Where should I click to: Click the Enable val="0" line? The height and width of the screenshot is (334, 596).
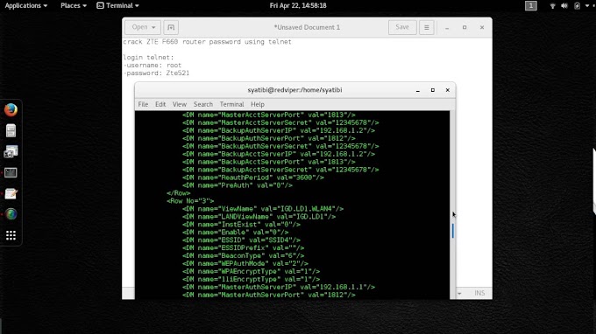(235, 232)
